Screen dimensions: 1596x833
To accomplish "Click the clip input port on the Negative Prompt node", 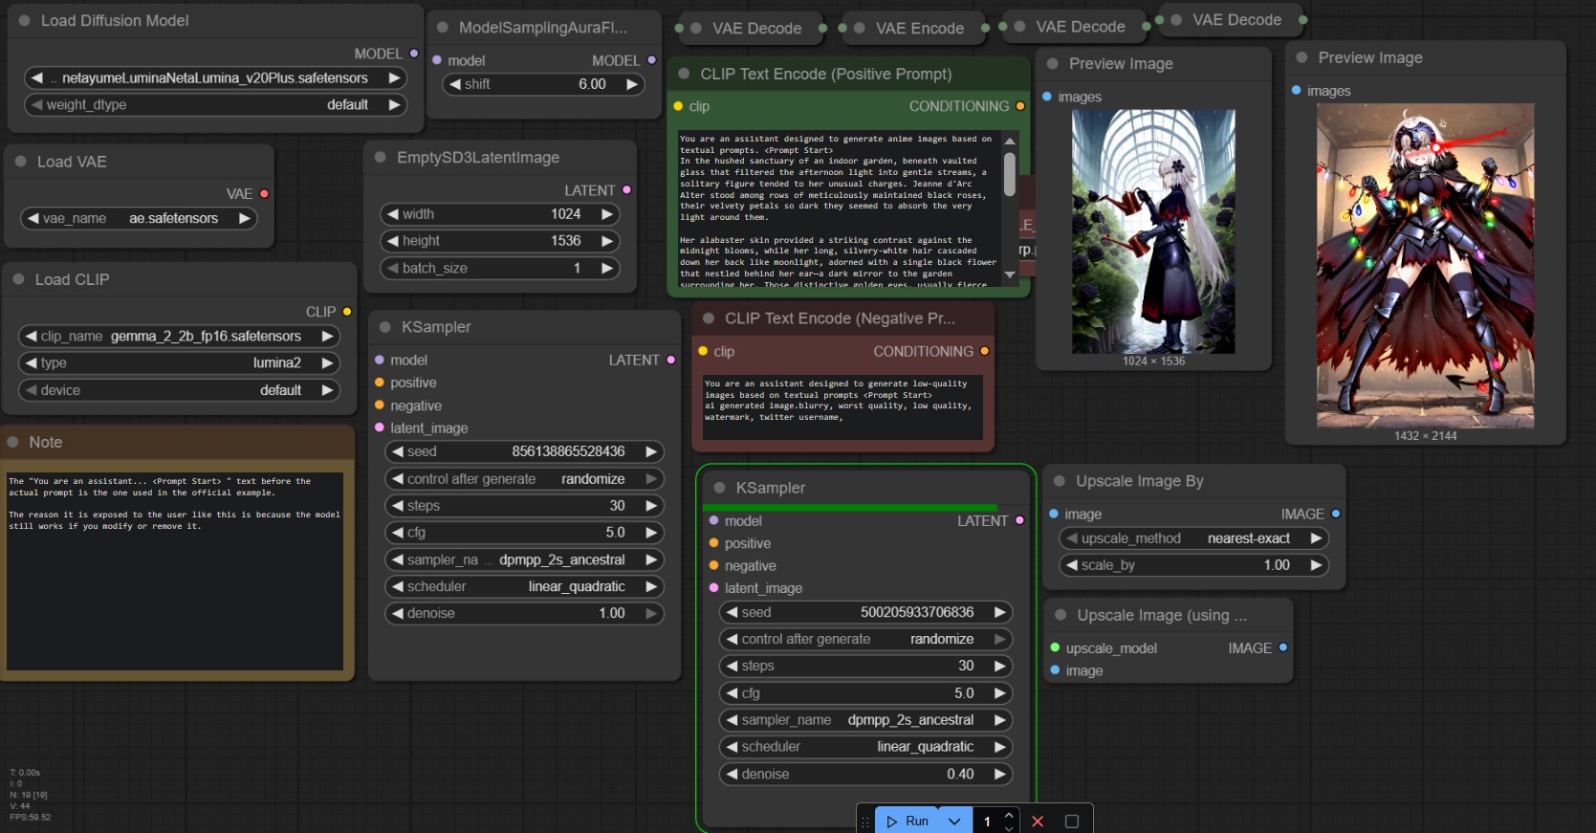I will [x=704, y=351].
